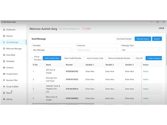Delete the ATS Tour & Travels row

tap(146, 71)
